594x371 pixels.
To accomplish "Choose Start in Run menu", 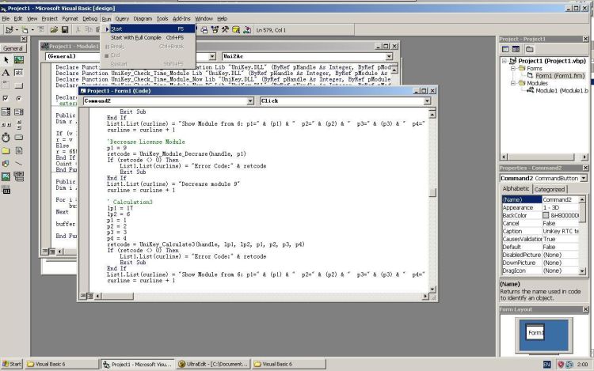I will point(150,28).
